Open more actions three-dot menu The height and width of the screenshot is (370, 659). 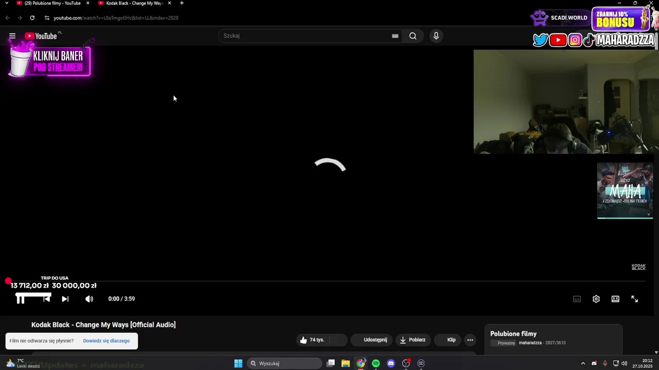click(470, 340)
